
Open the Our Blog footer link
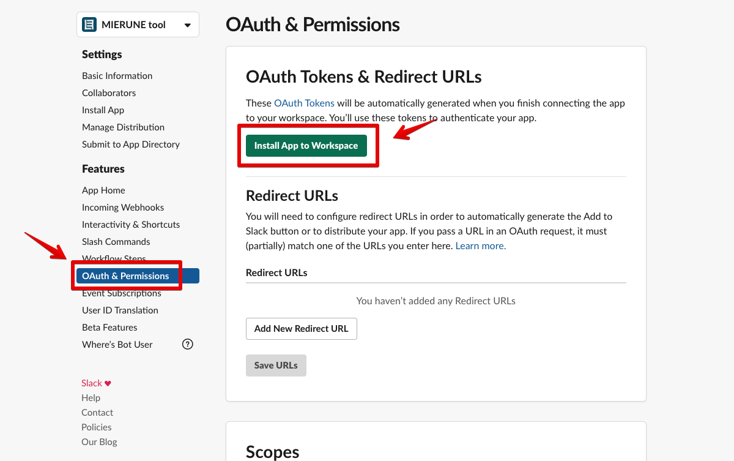tap(99, 442)
